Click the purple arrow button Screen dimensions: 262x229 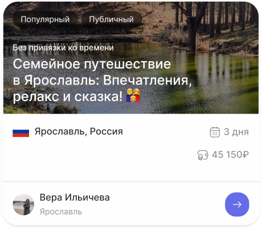(x=237, y=204)
